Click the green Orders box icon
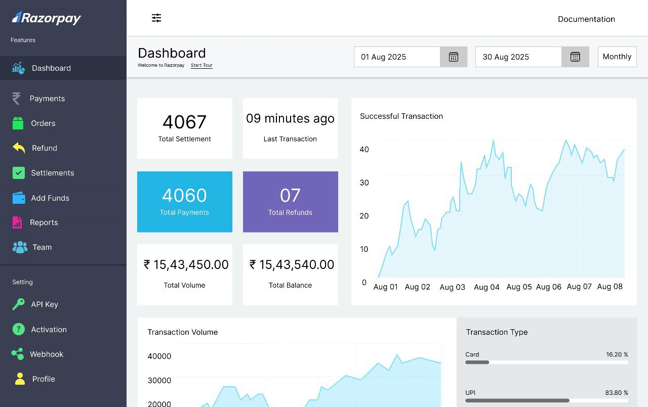648x407 pixels. [x=18, y=123]
